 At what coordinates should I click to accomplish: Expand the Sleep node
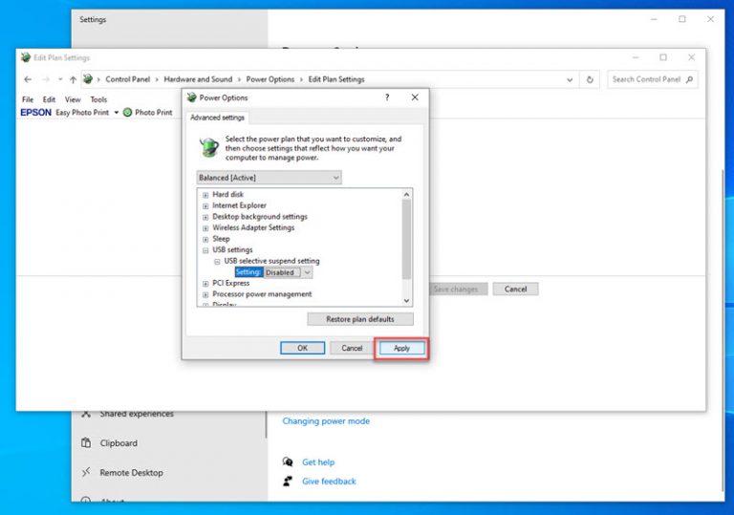click(x=205, y=239)
